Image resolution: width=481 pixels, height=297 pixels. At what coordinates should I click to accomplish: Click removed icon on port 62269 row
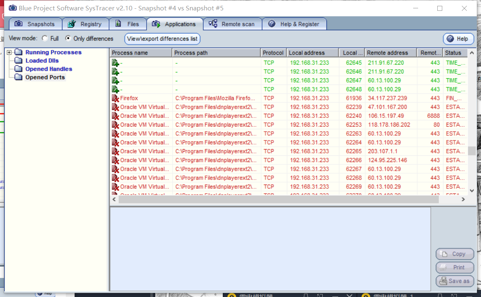(x=115, y=187)
